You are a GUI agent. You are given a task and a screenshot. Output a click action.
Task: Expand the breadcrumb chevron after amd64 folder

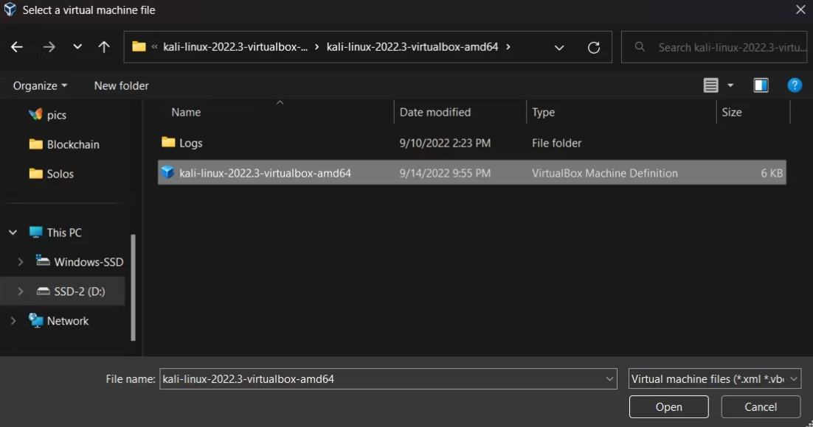coord(508,46)
